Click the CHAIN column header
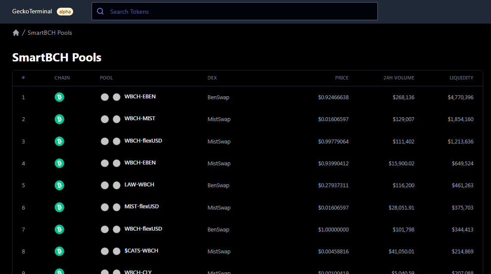Screen dimensions: 491x274 point(62,78)
